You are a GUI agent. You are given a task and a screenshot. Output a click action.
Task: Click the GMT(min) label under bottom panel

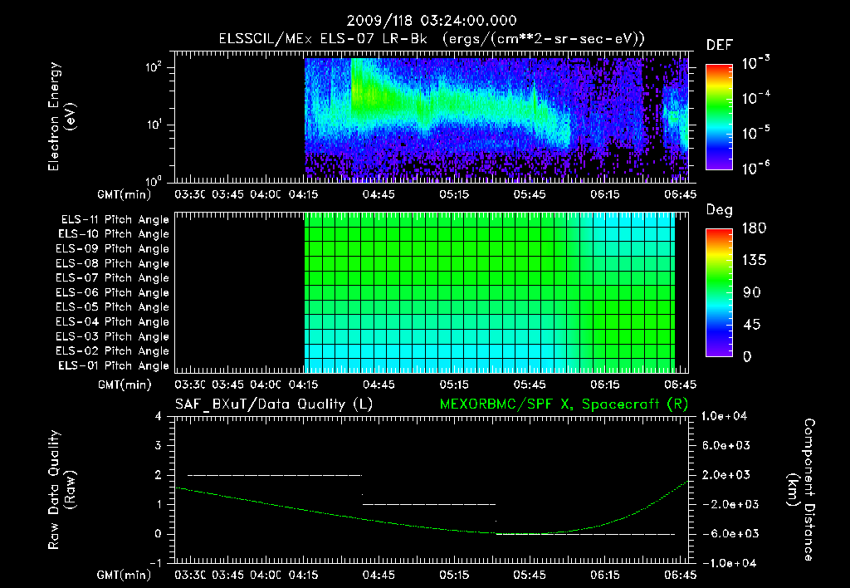[125, 575]
